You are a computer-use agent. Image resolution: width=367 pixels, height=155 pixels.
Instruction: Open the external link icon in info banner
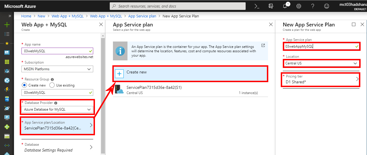coord(263,46)
